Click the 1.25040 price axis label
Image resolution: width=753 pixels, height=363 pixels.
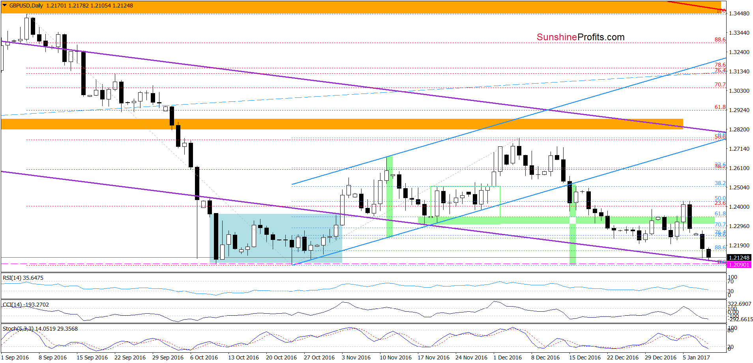(x=739, y=187)
